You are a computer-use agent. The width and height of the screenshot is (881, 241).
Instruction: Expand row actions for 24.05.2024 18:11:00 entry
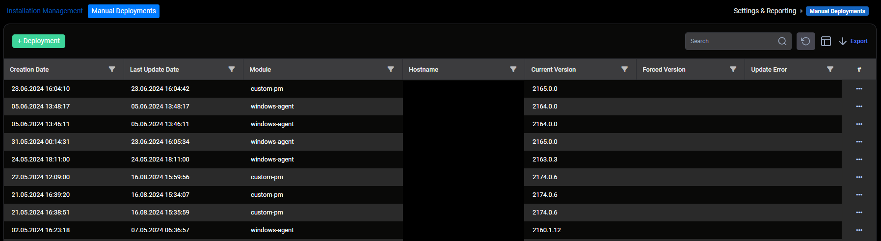point(859,160)
